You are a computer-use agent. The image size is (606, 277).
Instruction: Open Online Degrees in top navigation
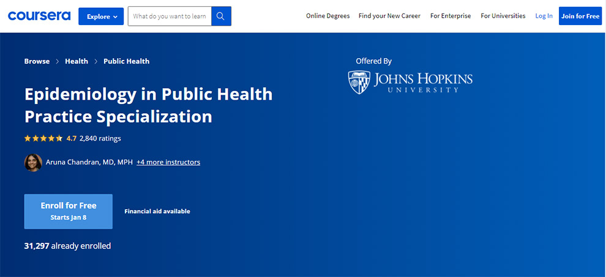click(x=327, y=16)
